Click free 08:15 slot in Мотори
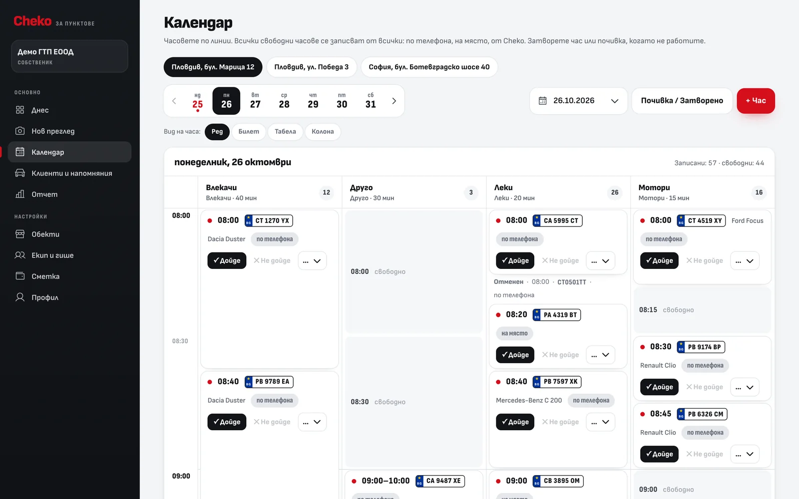Screen dimensions: 799x499 (702, 310)
